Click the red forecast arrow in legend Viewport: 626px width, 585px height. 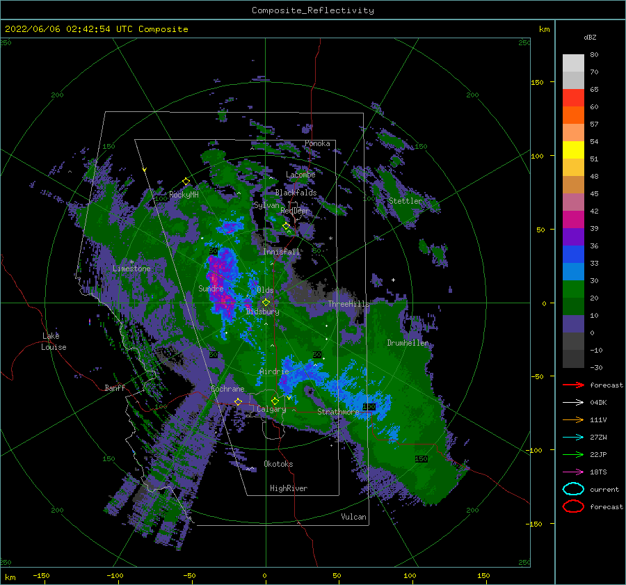[x=573, y=385]
